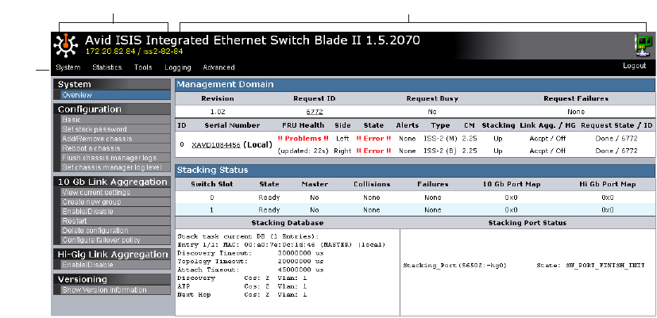Open the Logging menu
Image resolution: width=657 pixels, height=318 pixels.
pyautogui.click(x=178, y=67)
